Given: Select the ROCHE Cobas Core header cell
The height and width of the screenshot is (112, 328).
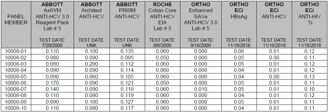Looking at the screenshot, I should click(x=162, y=25).
